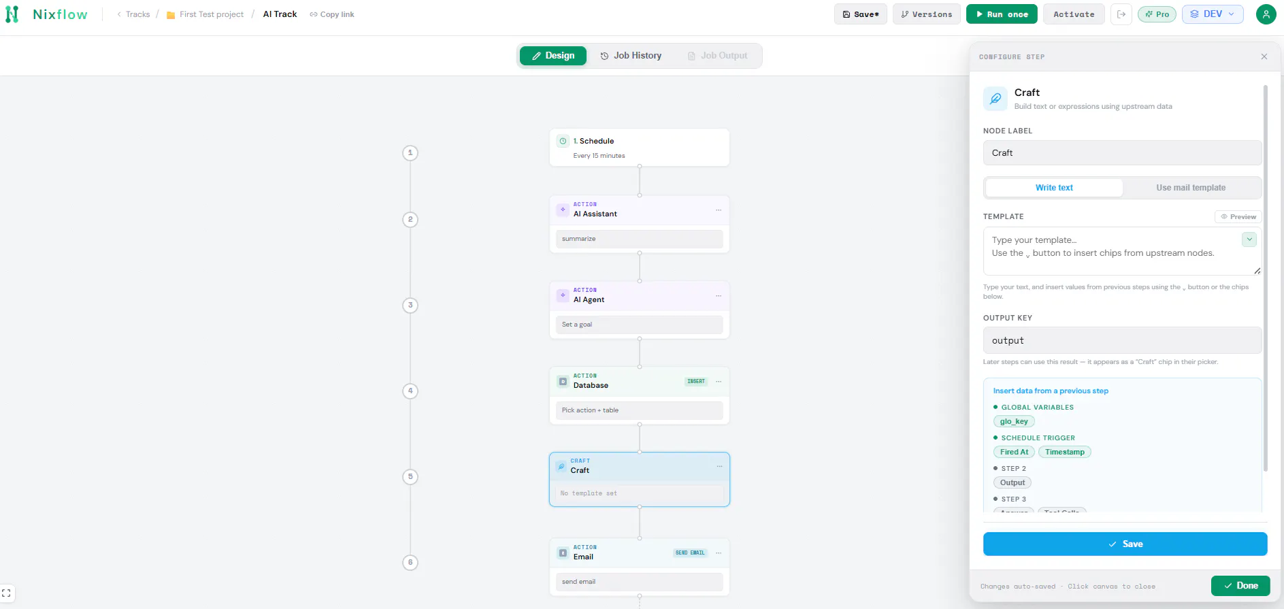This screenshot has width=1284, height=609.
Task: Open AI Agent node options menu
Action: [x=719, y=296]
